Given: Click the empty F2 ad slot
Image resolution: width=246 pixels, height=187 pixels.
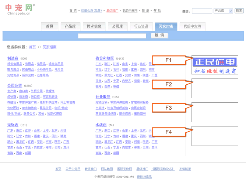Looking at the screenshot, I should point(215,88).
